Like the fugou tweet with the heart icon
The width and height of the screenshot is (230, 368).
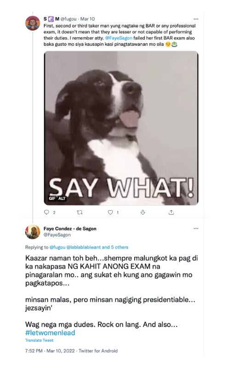110,212
